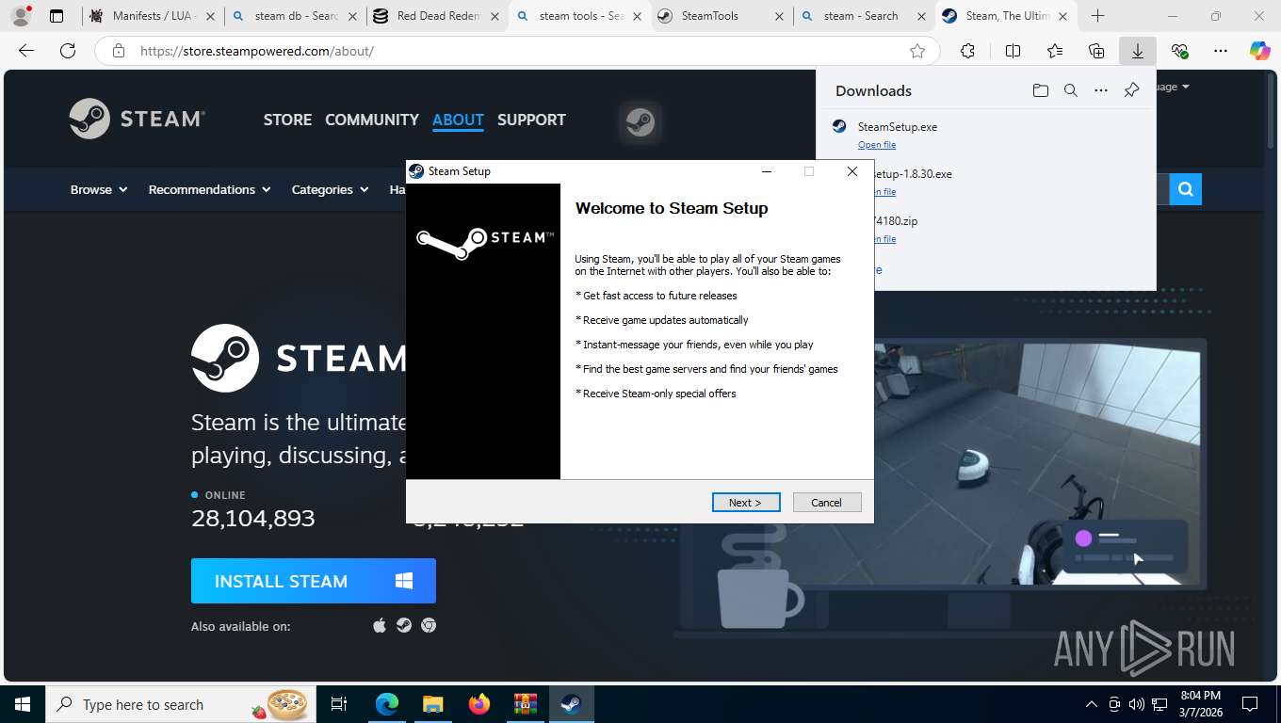Close the SteamTools browser tab

pos(779,16)
